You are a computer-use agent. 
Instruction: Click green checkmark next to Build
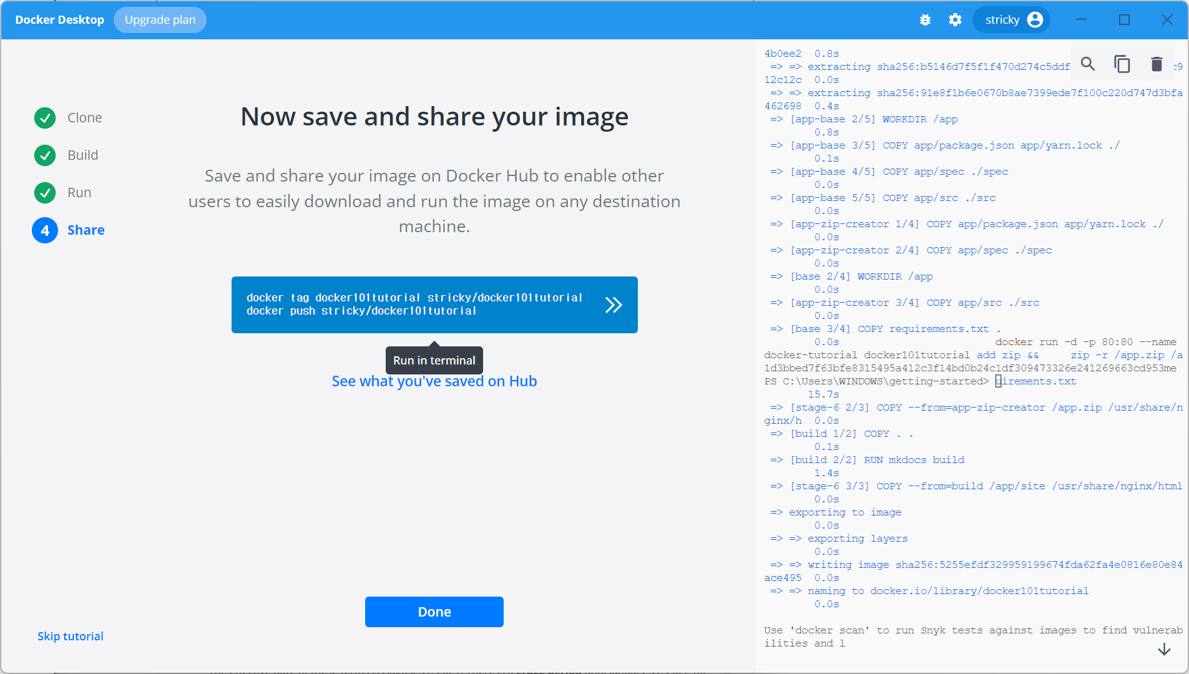click(45, 155)
